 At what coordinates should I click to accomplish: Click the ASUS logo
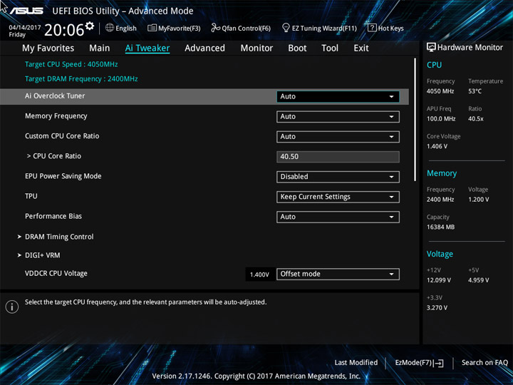pyautogui.click(x=26, y=11)
